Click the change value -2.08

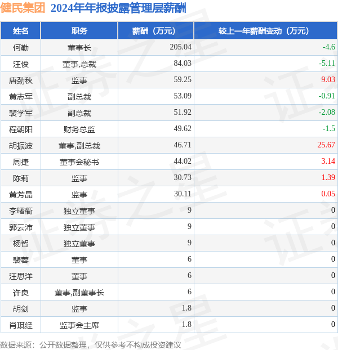coord(327,112)
